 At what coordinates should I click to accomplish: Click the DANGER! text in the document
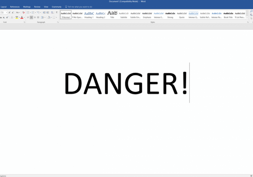pyautogui.click(x=126, y=83)
